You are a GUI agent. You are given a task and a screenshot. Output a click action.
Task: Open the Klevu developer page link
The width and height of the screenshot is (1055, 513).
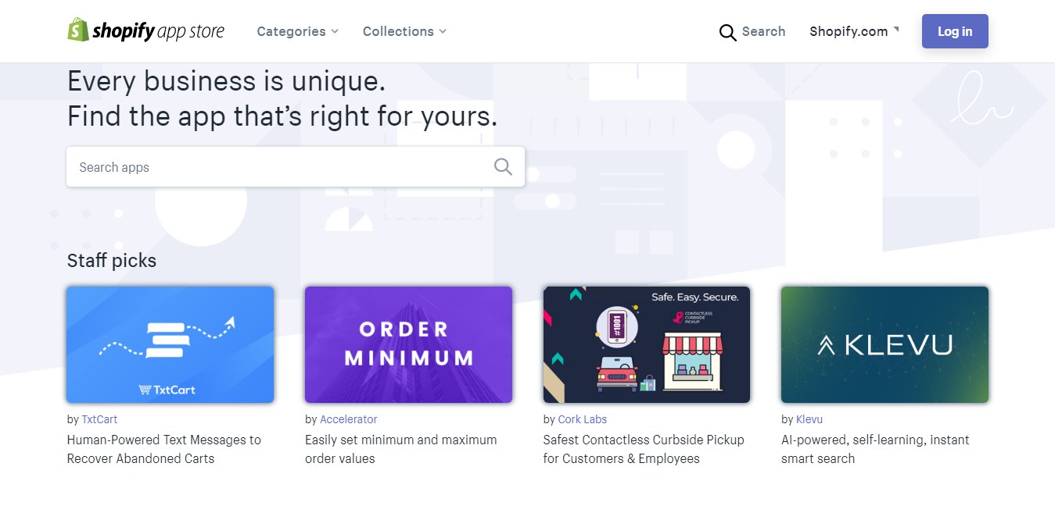809,419
